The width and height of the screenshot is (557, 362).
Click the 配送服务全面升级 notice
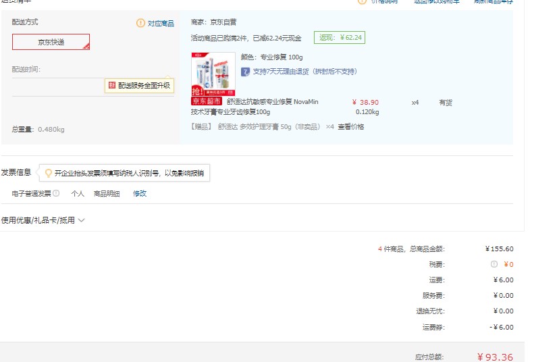click(x=139, y=86)
